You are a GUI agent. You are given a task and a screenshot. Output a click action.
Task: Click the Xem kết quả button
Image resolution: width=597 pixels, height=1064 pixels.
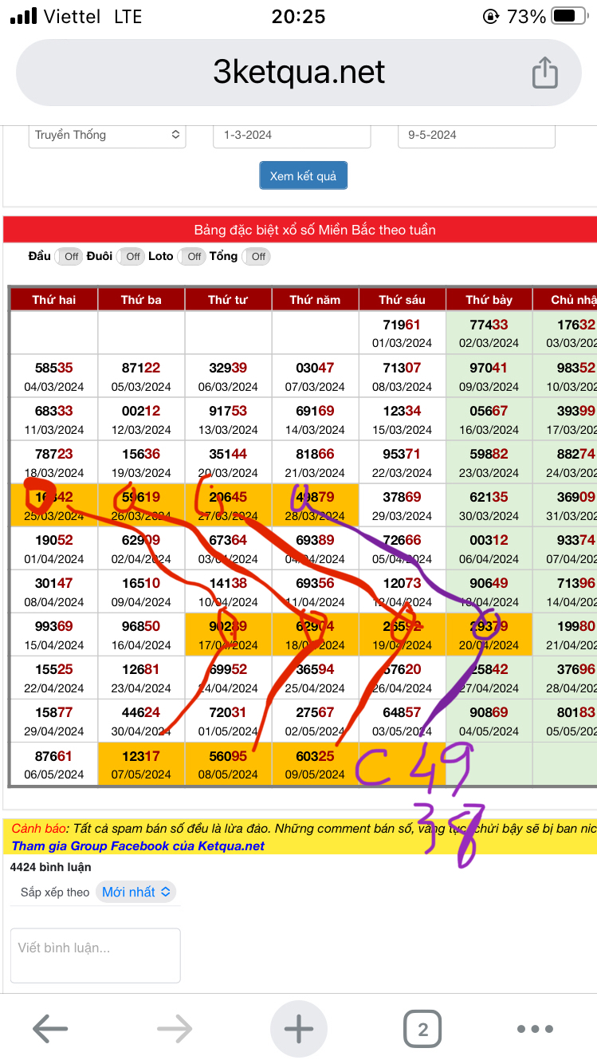point(303,176)
